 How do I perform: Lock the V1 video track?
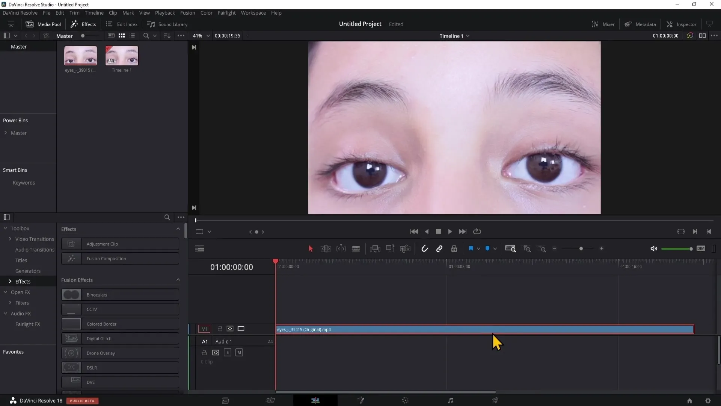point(220,329)
